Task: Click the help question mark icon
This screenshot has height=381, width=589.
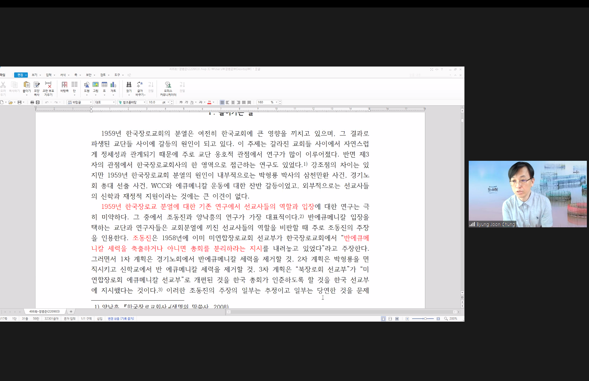Action: (x=442, y=69)
